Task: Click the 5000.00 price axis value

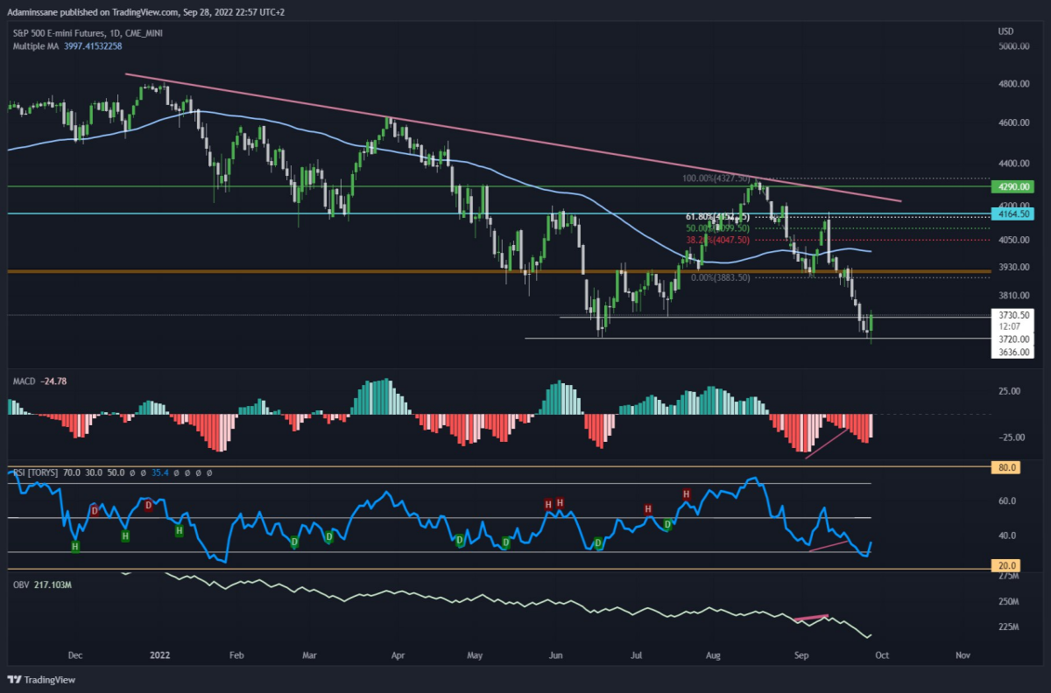Action: coord(1012,45)
